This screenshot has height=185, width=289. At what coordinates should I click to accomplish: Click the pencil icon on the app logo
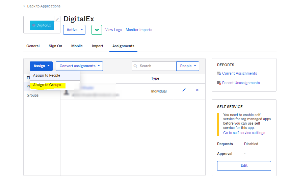coord(57,20)
